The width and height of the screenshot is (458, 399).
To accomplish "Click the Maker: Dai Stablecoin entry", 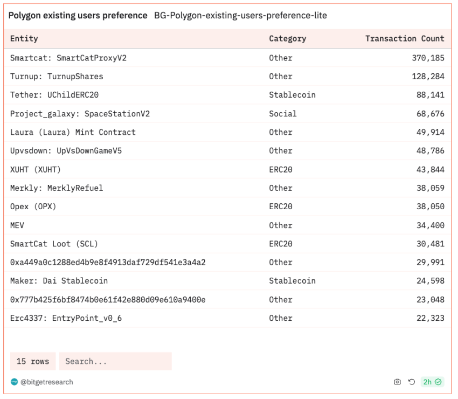I will [59, 281].
